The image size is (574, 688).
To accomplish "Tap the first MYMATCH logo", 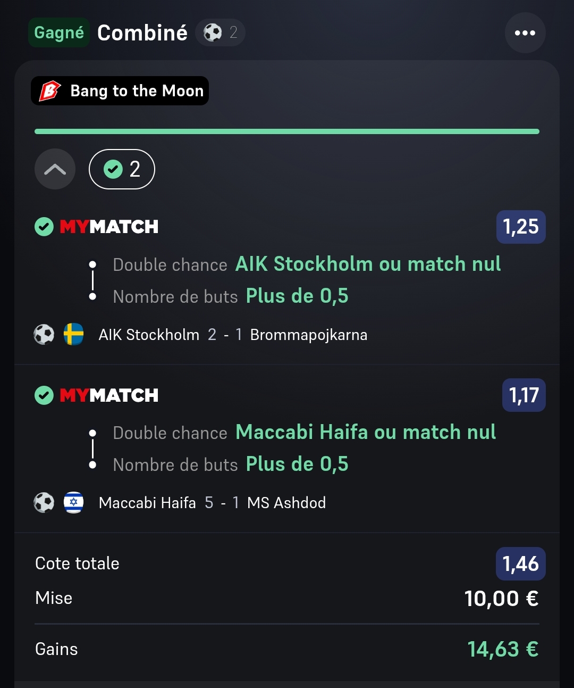I will [109, 227].
